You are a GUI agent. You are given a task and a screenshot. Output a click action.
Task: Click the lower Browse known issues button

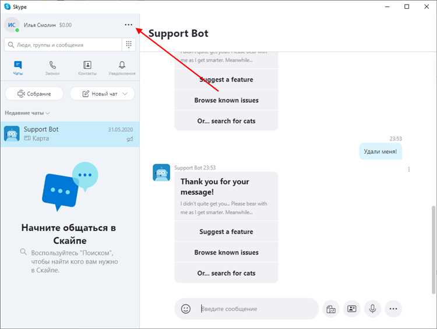(226, 252)
